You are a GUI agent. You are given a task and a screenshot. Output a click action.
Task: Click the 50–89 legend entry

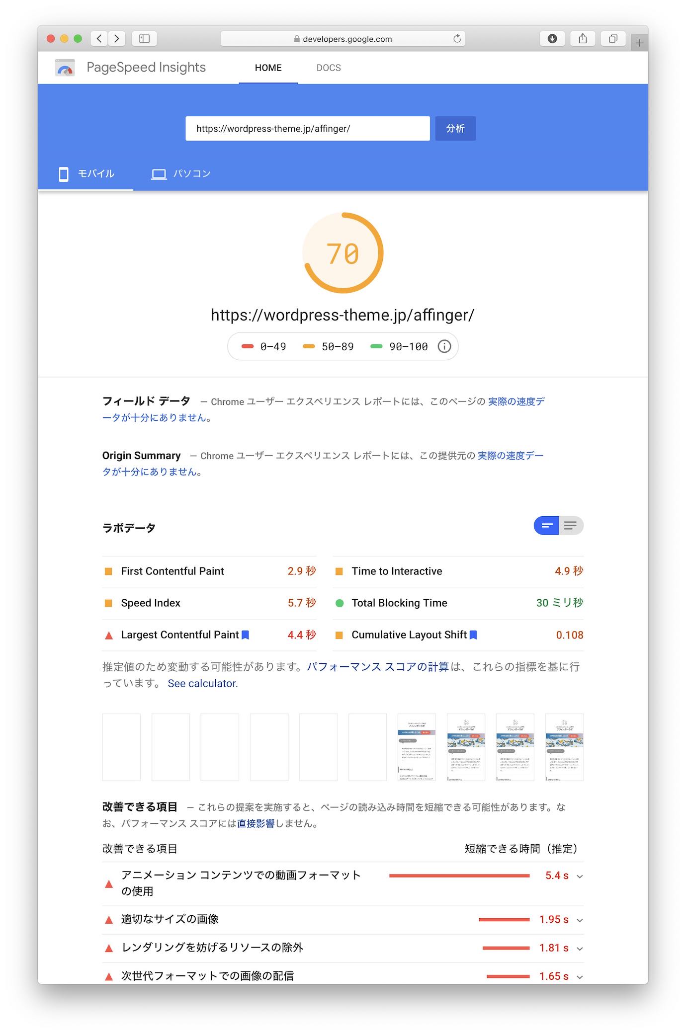click(x=328, y=346)
